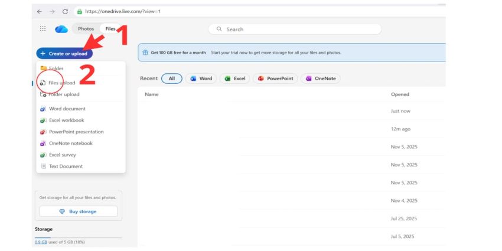
Task: Create a new Excel survey
Action: point(81,155)
